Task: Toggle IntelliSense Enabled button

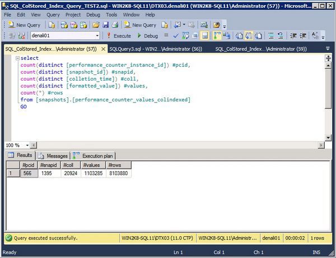Action: [x=204, y=36]
